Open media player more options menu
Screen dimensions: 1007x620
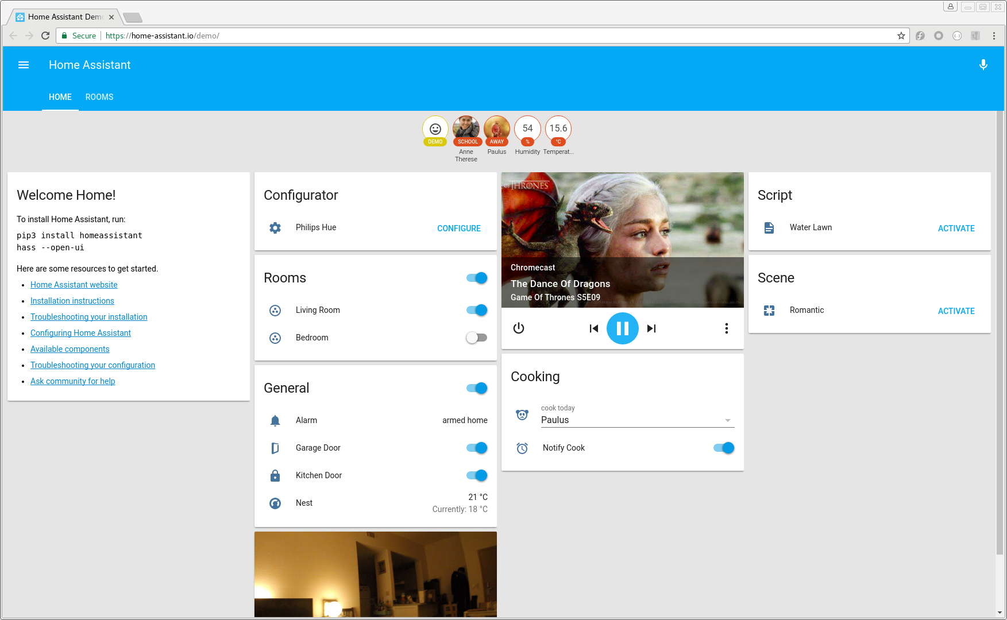click(726, 328)
